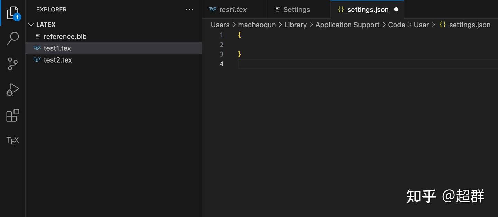
Task: Open the Application Support breadcrumb dropdown
Action: 347,25
